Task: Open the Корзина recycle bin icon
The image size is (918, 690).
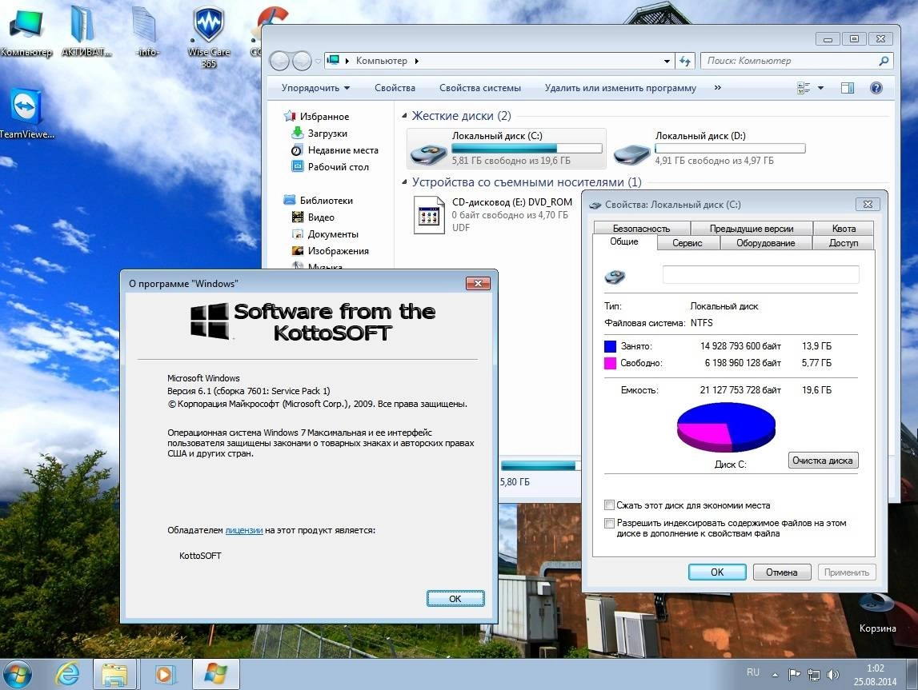Action: pyautogui.click(x=877, y=612)
